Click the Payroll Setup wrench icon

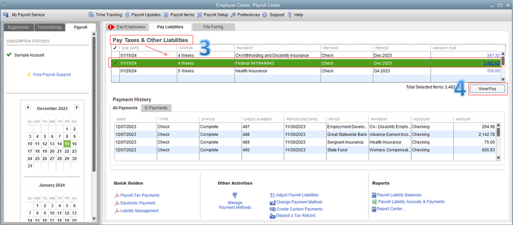tap(199, 15)
